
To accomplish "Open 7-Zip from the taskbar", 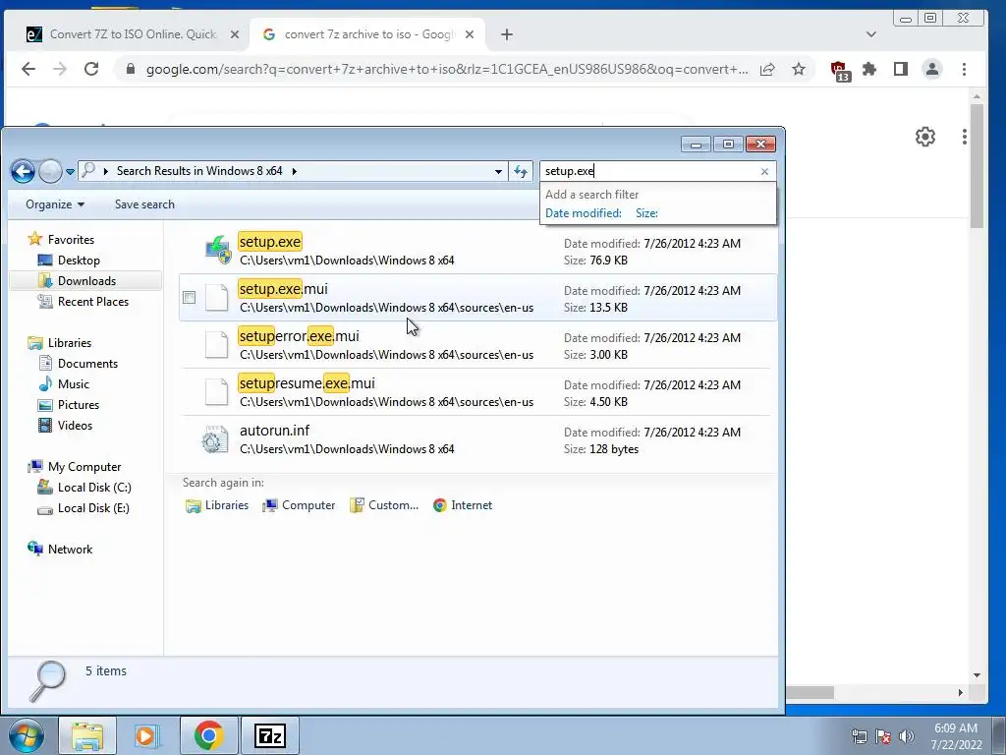I will [x=269, y=735].
